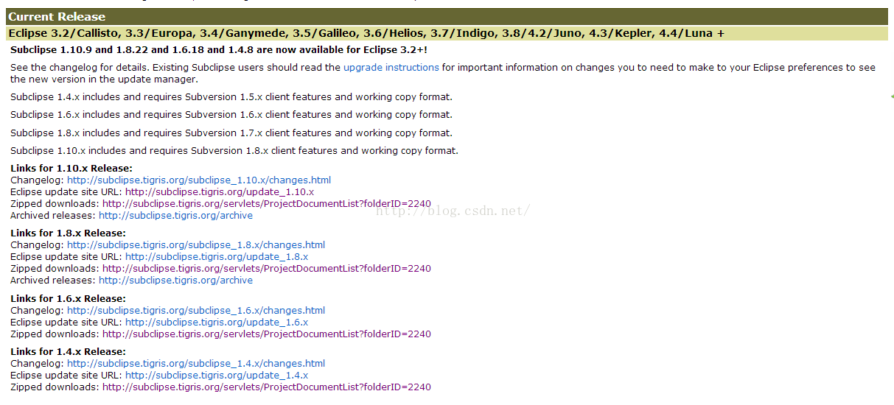894x405 pixels.
Task: Select the 'Subclipse 1.6.x includes and requires' line
Action: [231, 115]
